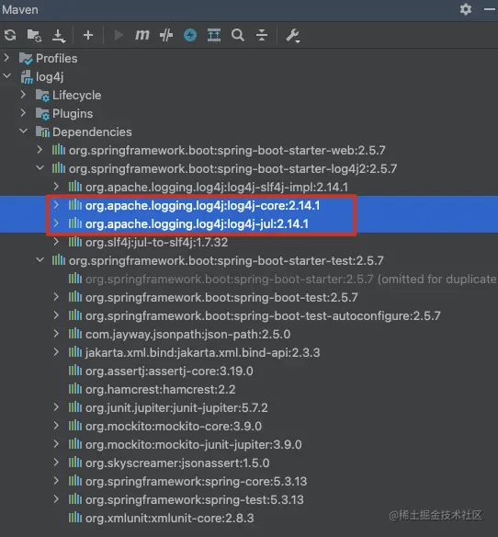The width and height of the screenshot is (498, 537).
Task: Expand jul-to-slf4j:1.7.32 dependency
Action: [56, 242]
